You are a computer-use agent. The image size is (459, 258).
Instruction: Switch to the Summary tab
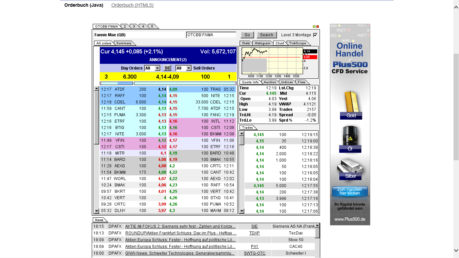point(124,43)
